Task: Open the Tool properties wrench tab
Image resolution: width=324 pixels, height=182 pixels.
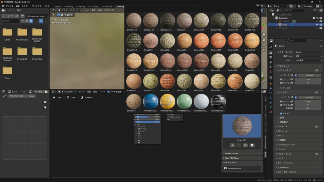Action: click(271, 46)
